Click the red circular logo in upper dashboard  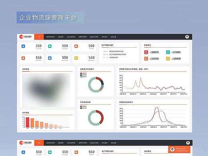[x=21, y=37]
